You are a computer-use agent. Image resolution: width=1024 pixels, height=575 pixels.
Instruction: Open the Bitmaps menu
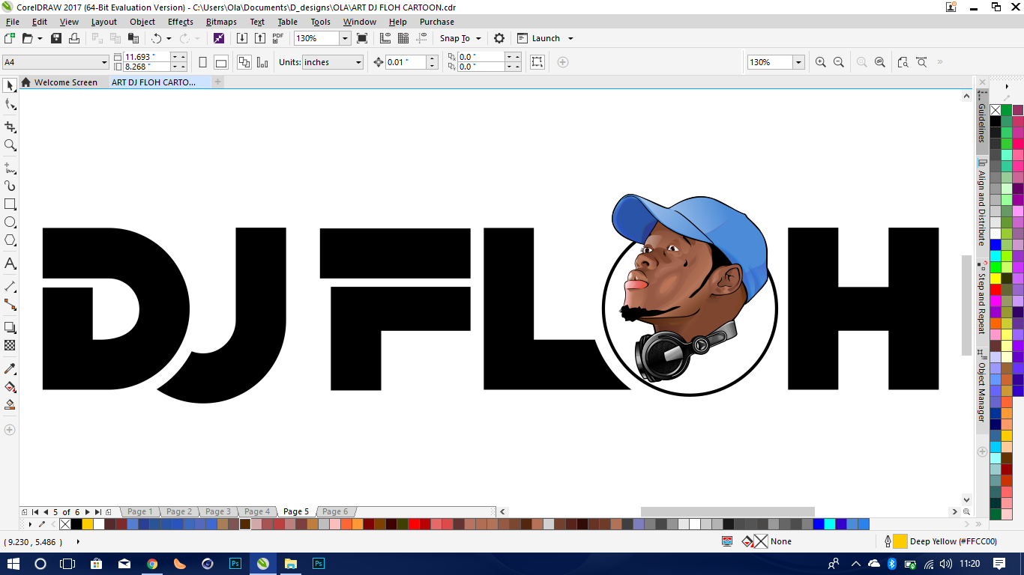(220, 22)
